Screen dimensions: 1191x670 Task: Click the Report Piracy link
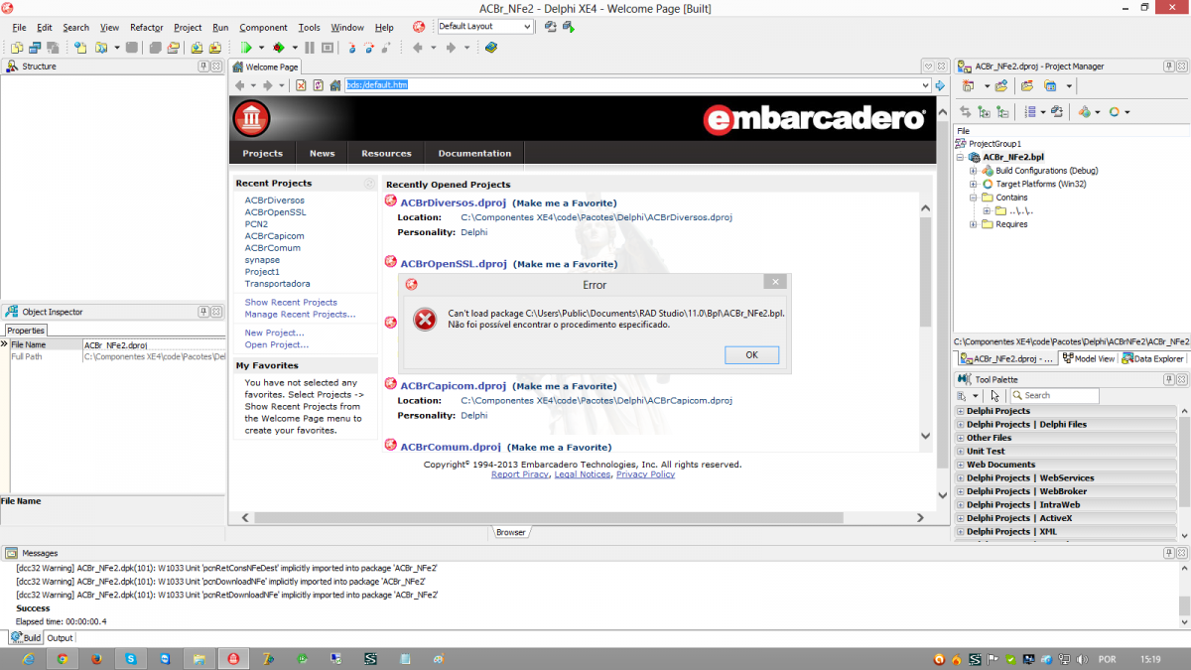(520, 474)
